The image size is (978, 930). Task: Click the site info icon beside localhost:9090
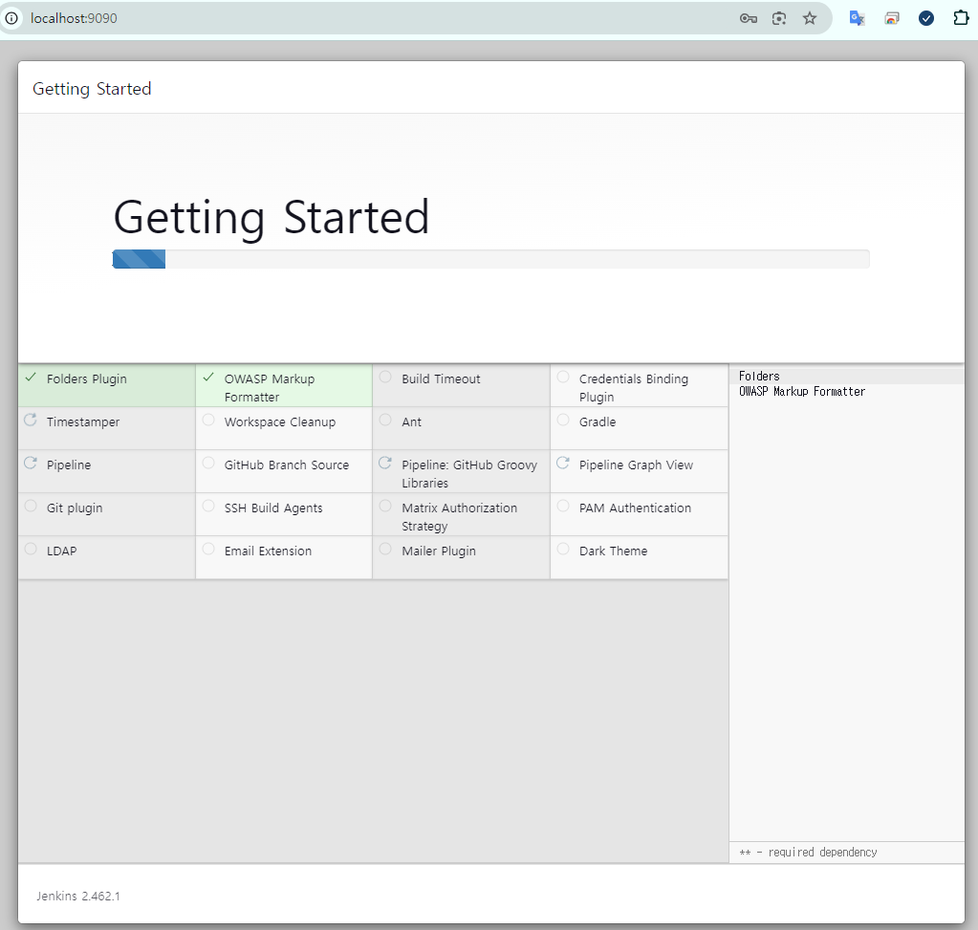11,18
